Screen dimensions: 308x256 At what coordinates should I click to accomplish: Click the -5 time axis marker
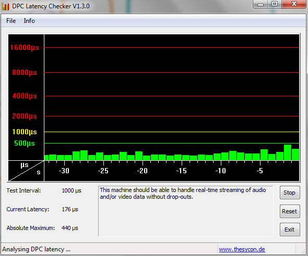point(259,171)
